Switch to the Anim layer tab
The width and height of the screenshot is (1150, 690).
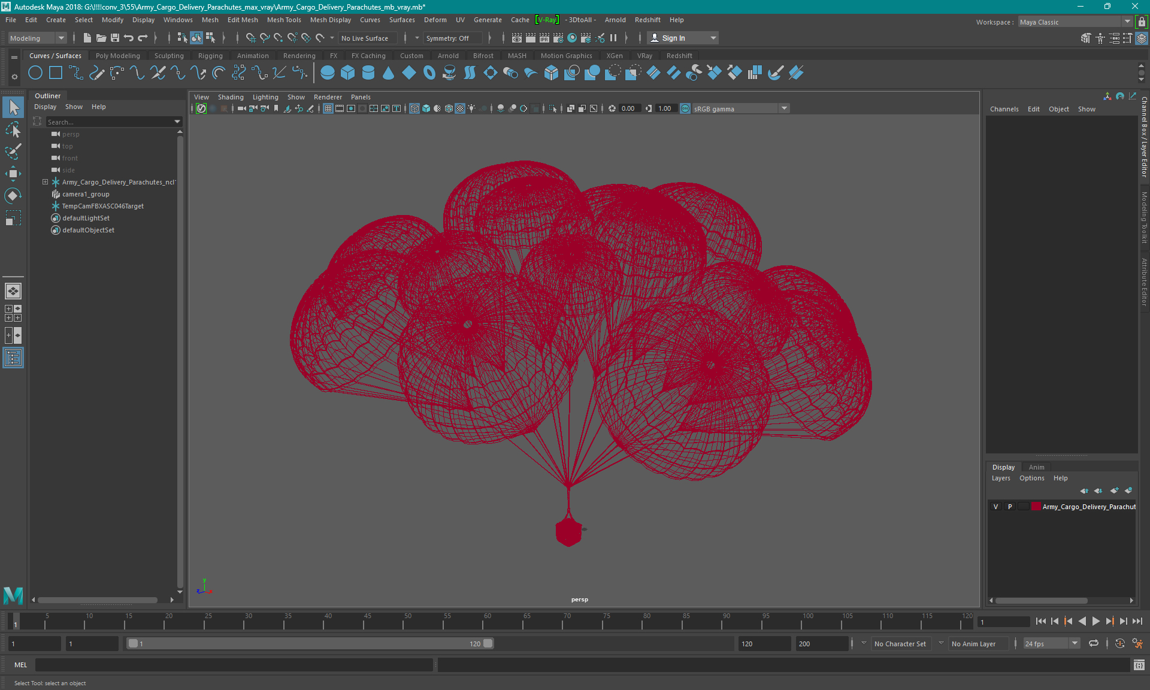(1036, 467)
